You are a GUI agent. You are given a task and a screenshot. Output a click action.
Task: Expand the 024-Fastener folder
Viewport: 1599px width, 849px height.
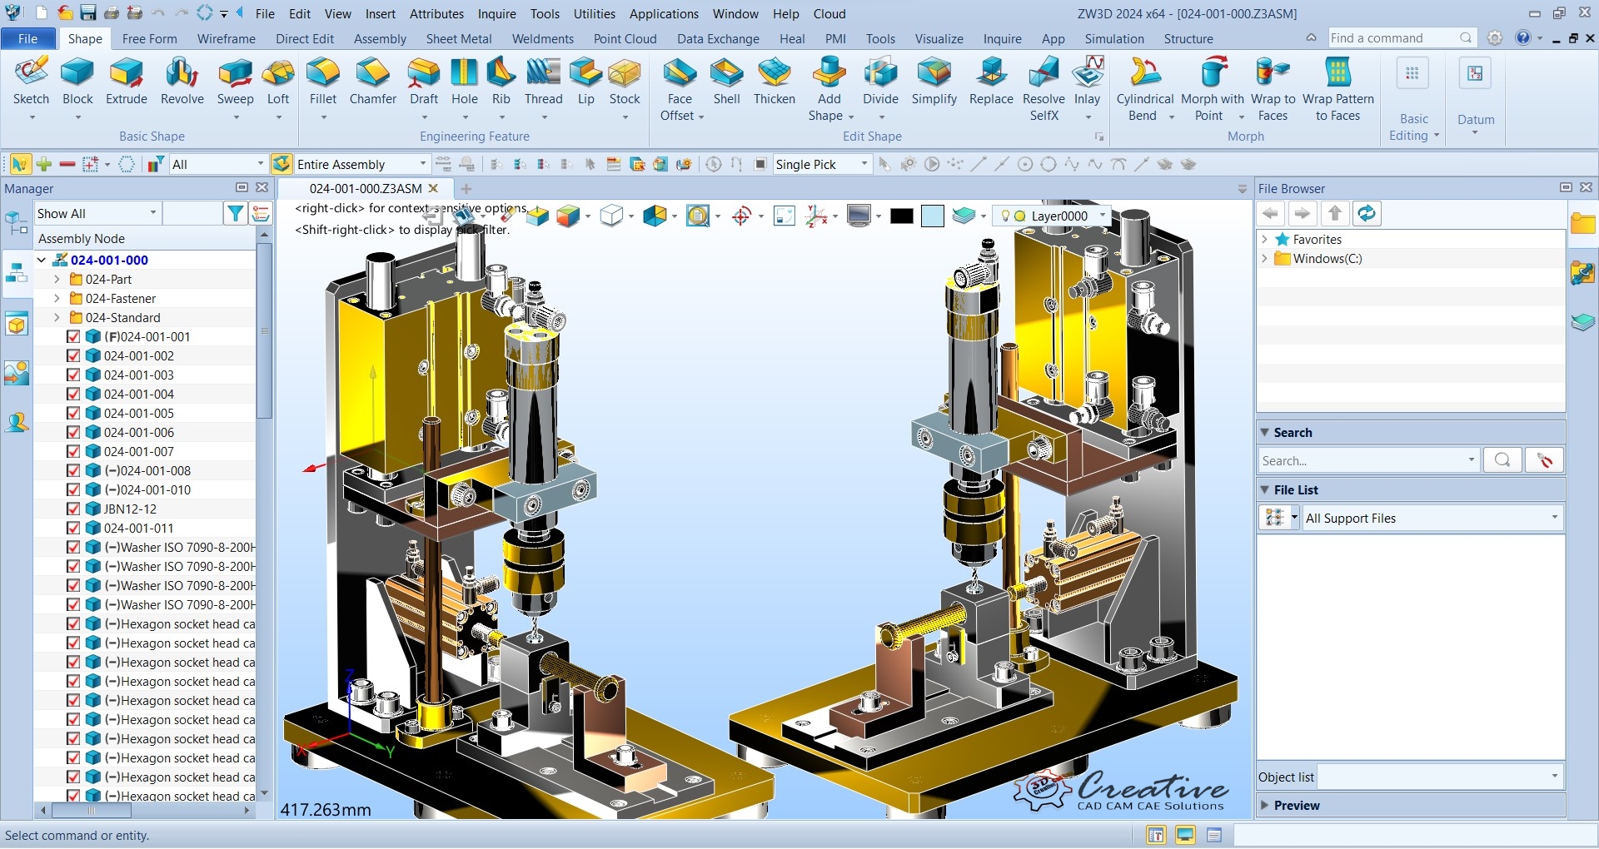click(57, 298)
